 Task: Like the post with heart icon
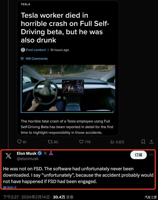pos(81,142)
